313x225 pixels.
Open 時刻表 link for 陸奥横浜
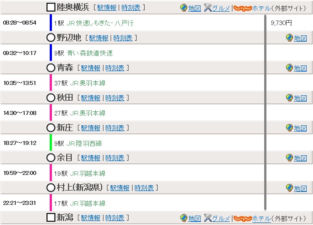[131, 8]
